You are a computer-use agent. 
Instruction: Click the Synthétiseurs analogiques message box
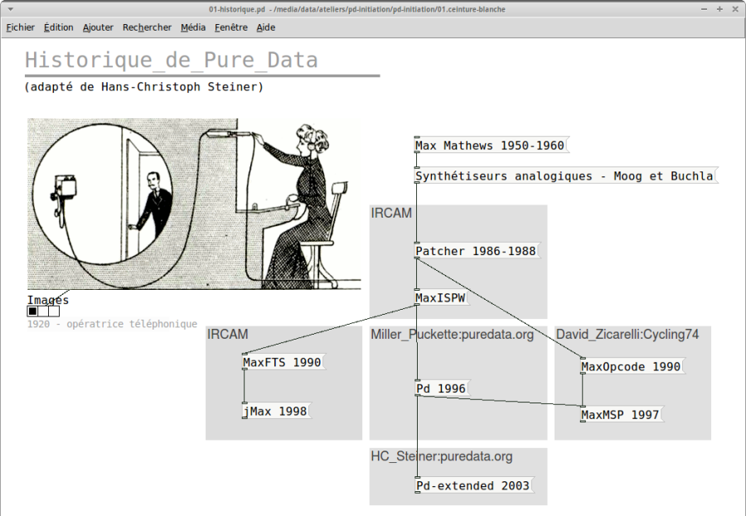pos(566,176)
